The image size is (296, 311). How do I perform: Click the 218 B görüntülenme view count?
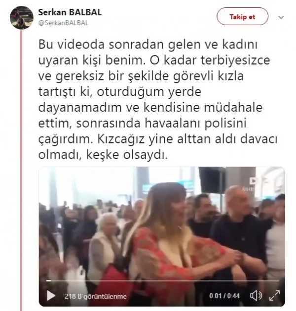coord(96,296)
